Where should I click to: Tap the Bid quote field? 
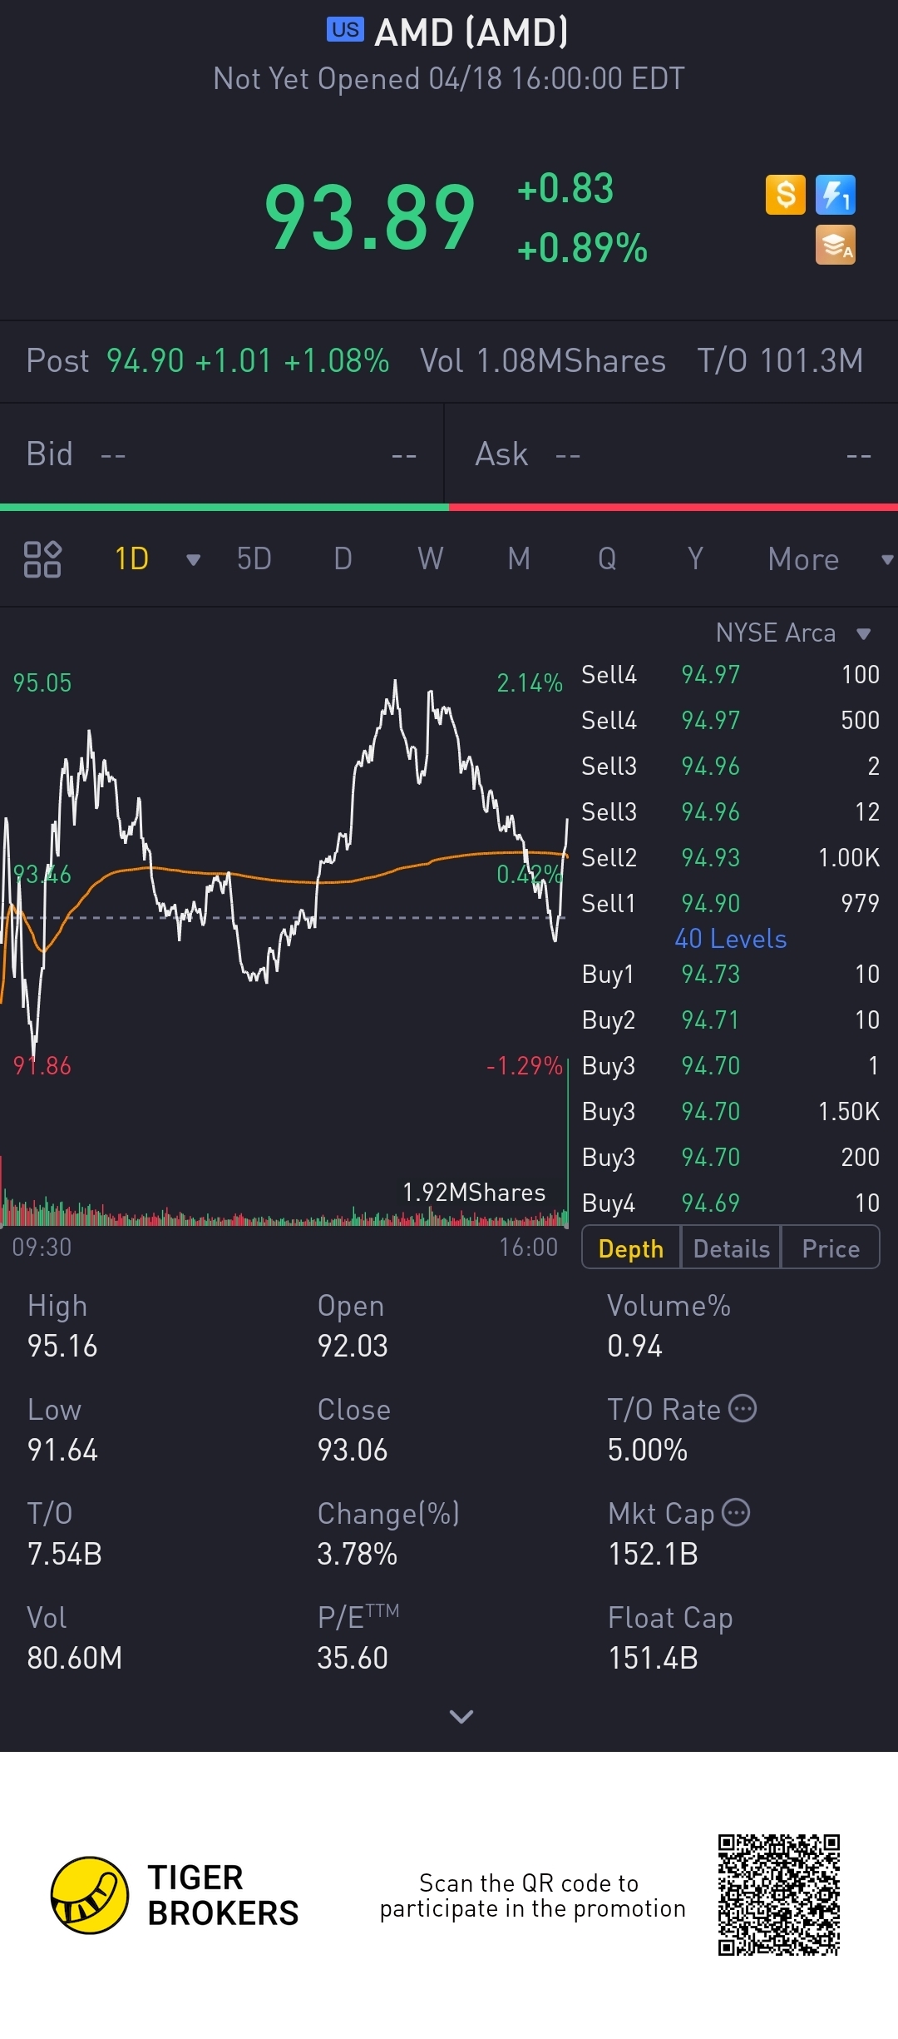[x=221, y=454]
